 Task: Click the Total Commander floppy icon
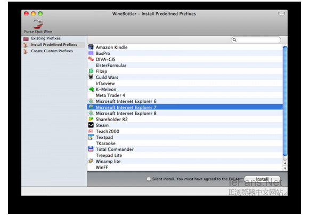91,149
